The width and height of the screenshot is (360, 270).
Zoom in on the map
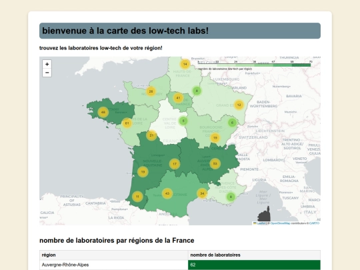click(47, 64)
